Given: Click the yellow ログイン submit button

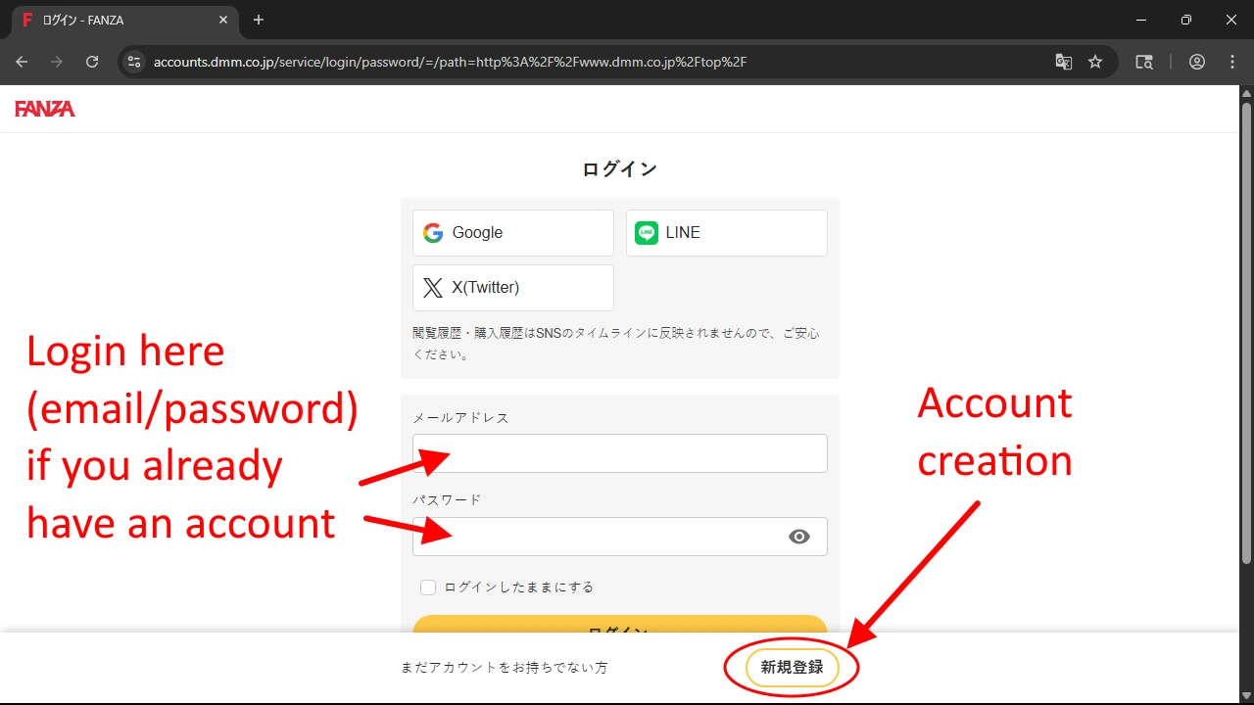Looking at the screenshot, I should point(620,624).
